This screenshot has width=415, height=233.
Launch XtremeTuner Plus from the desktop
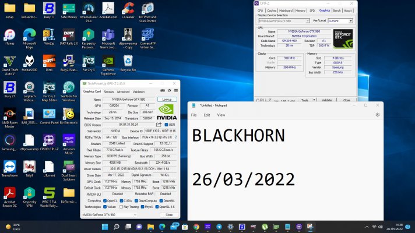coord(89,12)
